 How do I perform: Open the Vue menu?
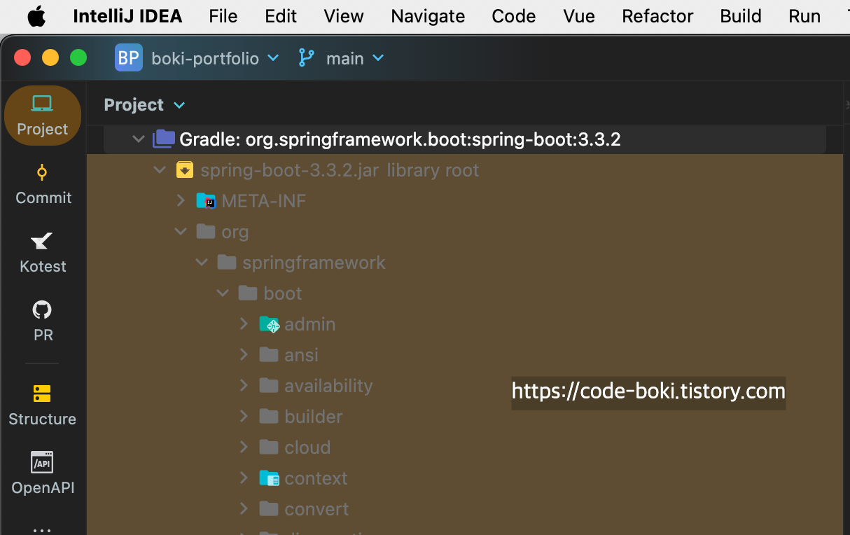(579, 16)
